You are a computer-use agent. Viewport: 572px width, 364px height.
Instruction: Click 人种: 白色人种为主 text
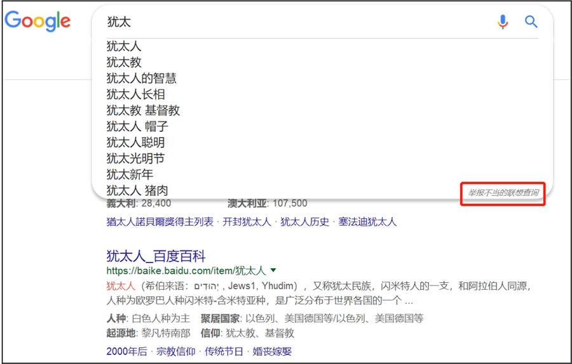(149, 318)
